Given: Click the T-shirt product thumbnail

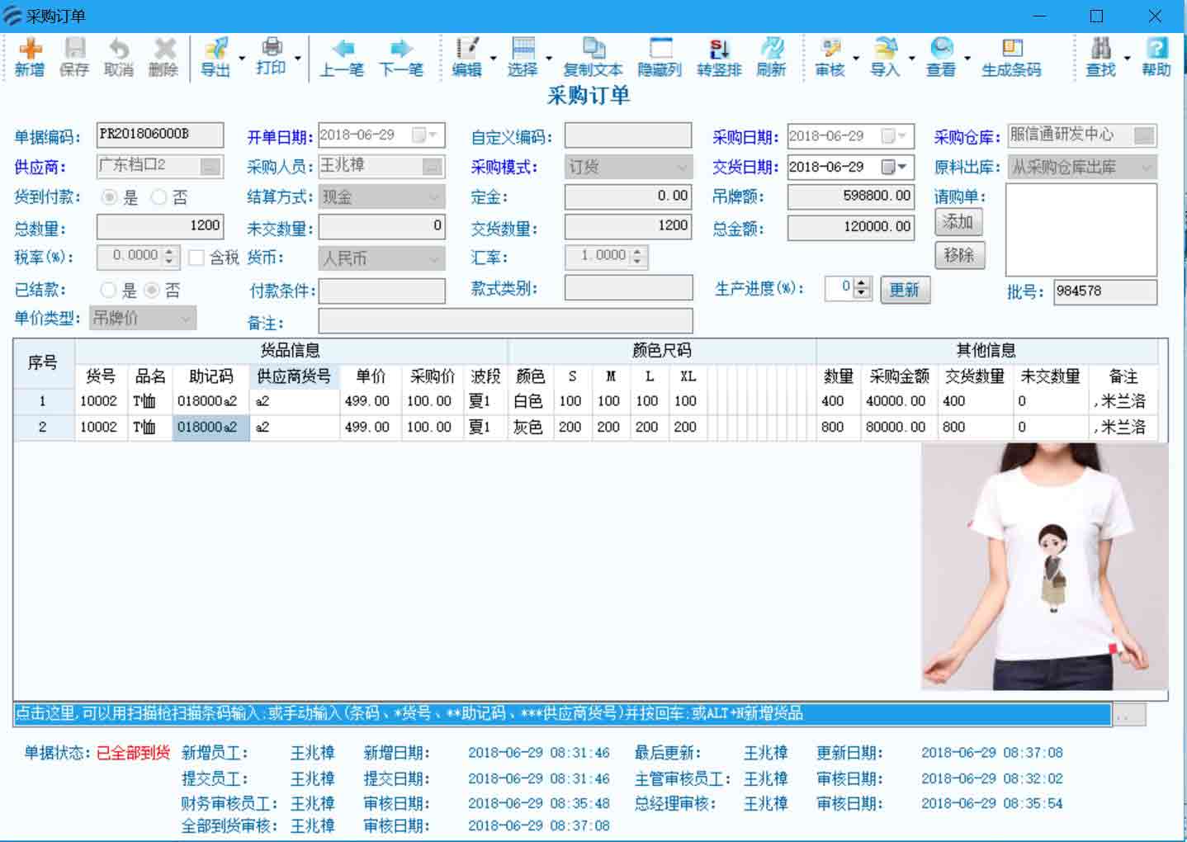Looking at the screenshot, I should 1044,566.
